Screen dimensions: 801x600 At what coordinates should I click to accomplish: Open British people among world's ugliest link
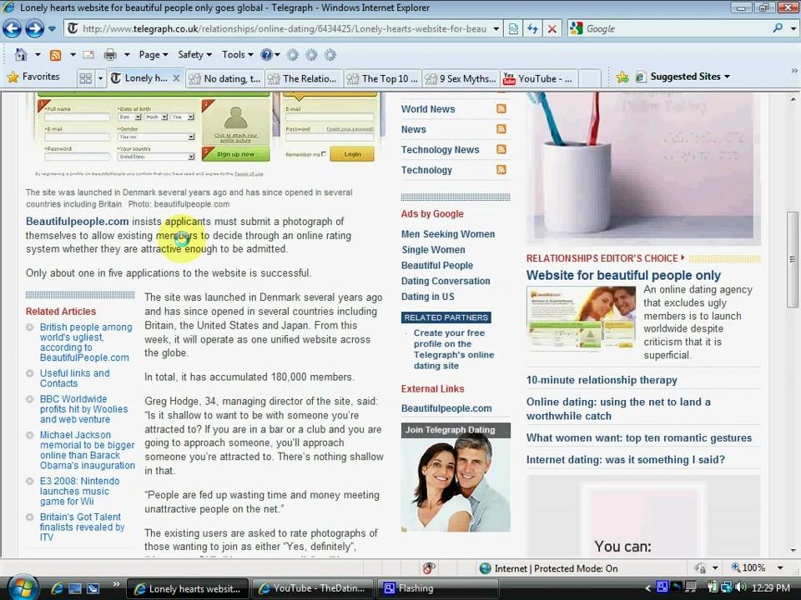(x=86, y=342)
